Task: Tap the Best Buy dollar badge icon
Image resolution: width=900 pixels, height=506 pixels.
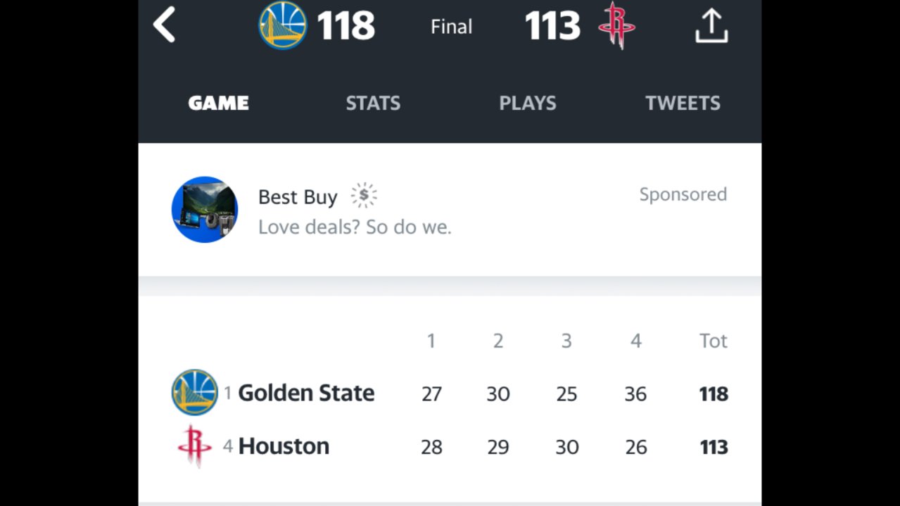Action: pyautogui.click(x=364, y=195)
